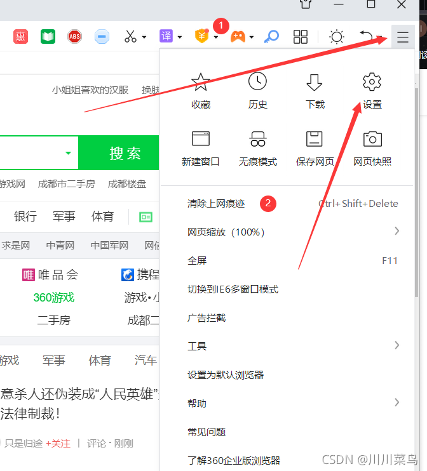
Task: Expand the game controller dropdown arrow
Action: (252, 37)
